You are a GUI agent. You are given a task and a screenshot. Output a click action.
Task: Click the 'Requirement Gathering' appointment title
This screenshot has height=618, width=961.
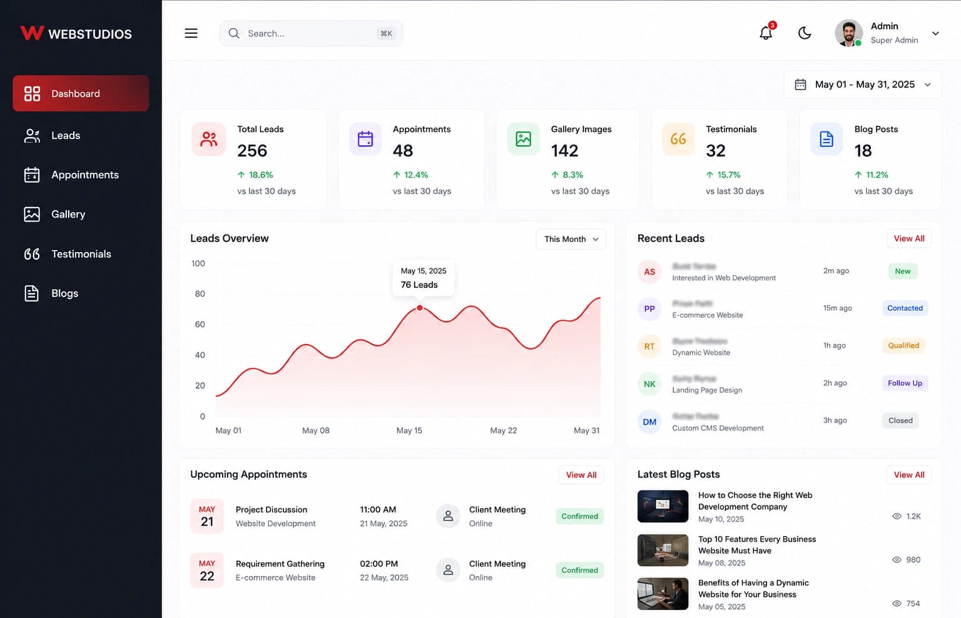pos(280,564)
